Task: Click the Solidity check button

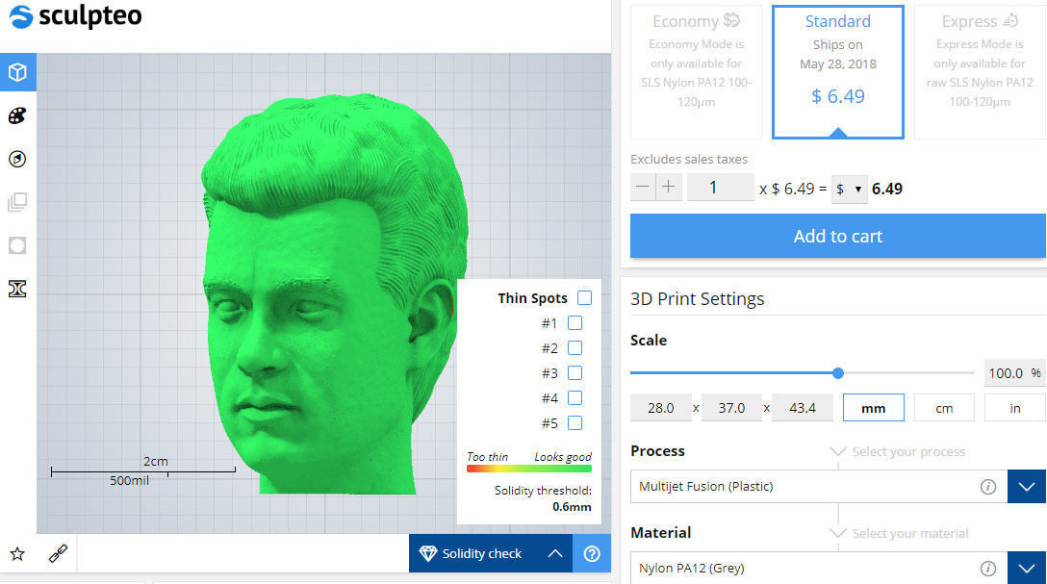Action: tap(490, 553)
